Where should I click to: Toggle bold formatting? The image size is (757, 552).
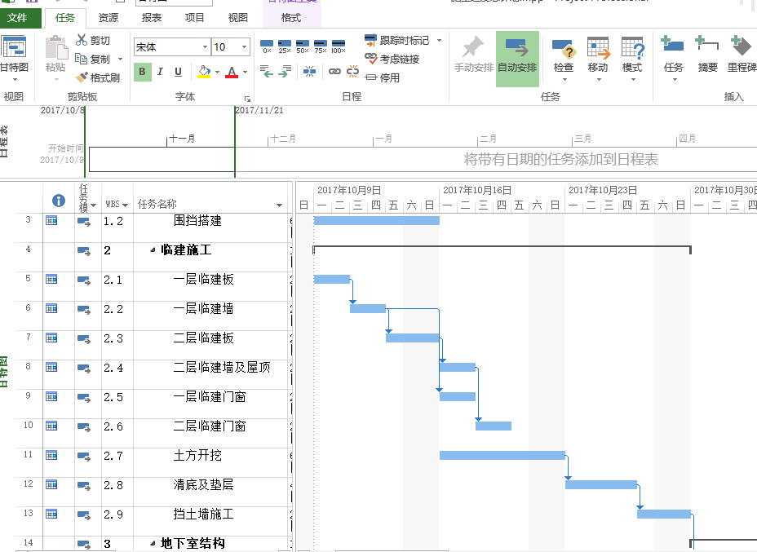point(143,72)
